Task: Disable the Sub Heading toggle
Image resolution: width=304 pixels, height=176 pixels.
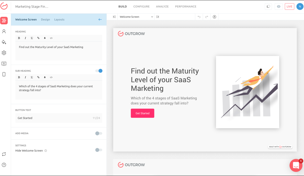Action: tap(99, 71)
